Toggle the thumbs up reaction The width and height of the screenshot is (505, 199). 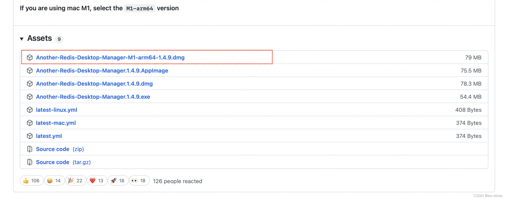tap(31, 181)
